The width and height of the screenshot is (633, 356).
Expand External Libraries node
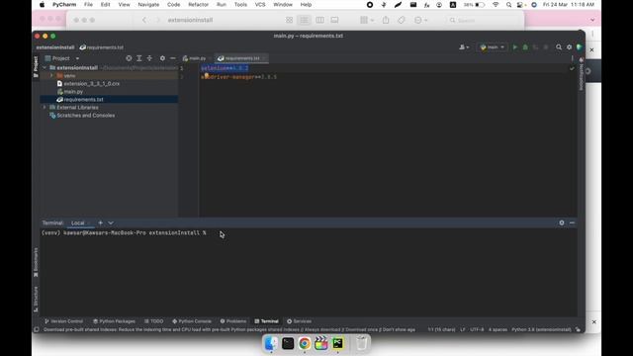45,108
